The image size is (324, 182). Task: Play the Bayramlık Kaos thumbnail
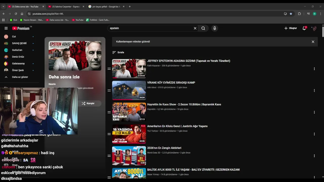(129, 112)
